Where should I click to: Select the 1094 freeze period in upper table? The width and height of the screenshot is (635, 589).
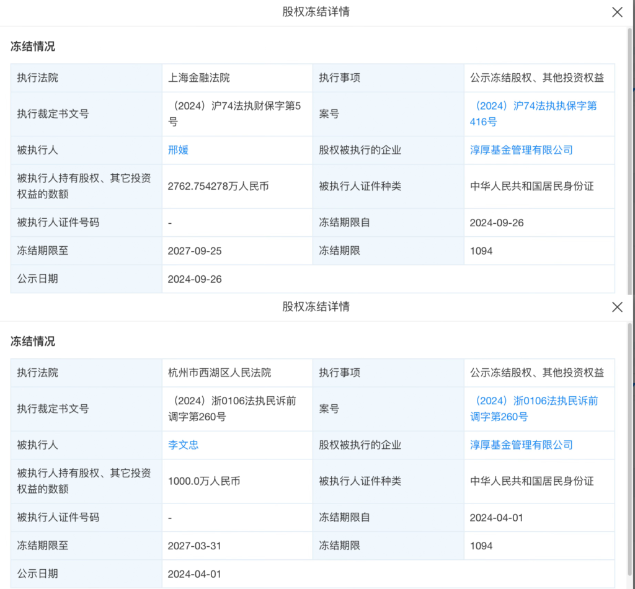(x=481, y=251)
